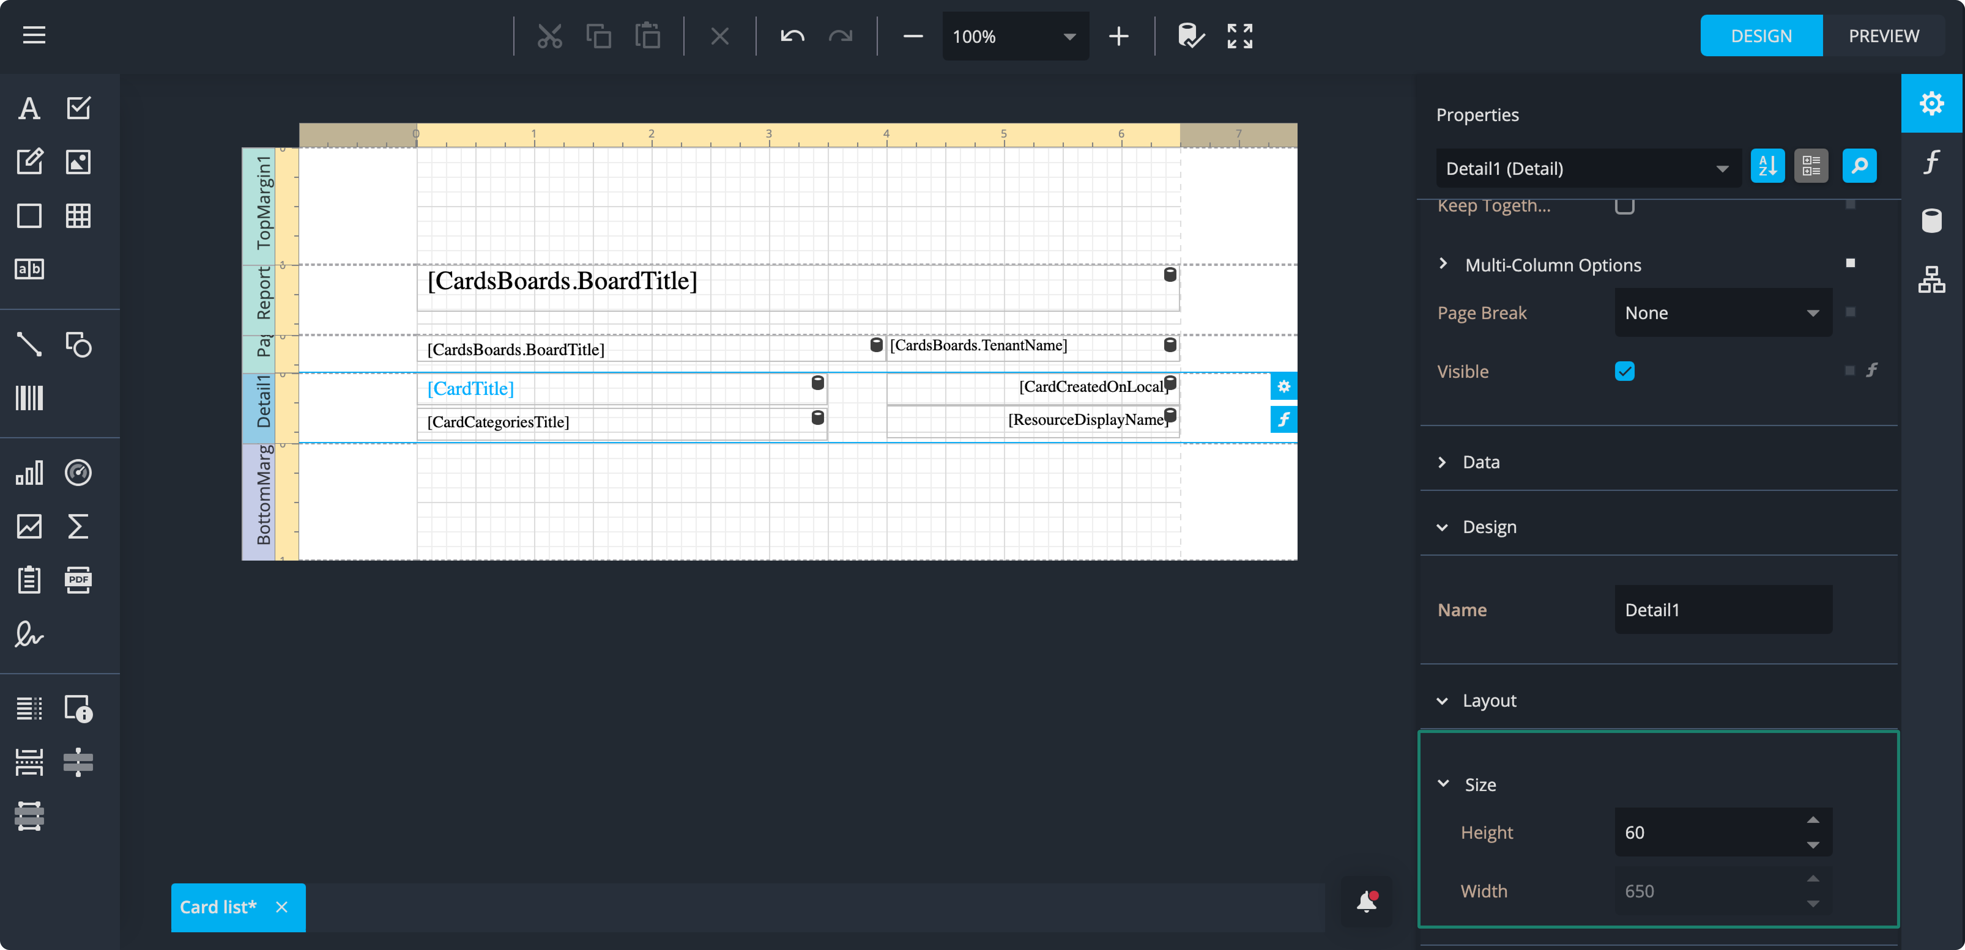Screen dimensions: 1965x950
Task: Open the Field List database tab
Action: [x=1931, y=220]
